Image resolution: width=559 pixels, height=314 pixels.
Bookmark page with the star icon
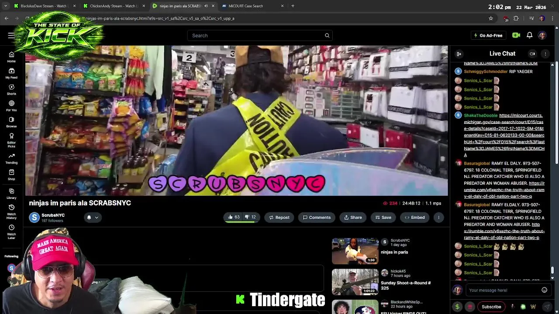point(491,18)
